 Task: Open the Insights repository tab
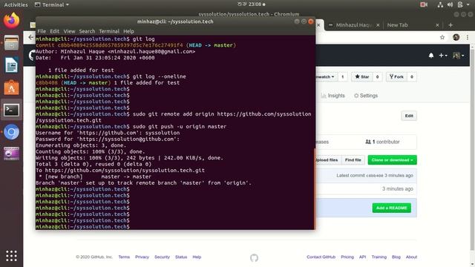332,96
